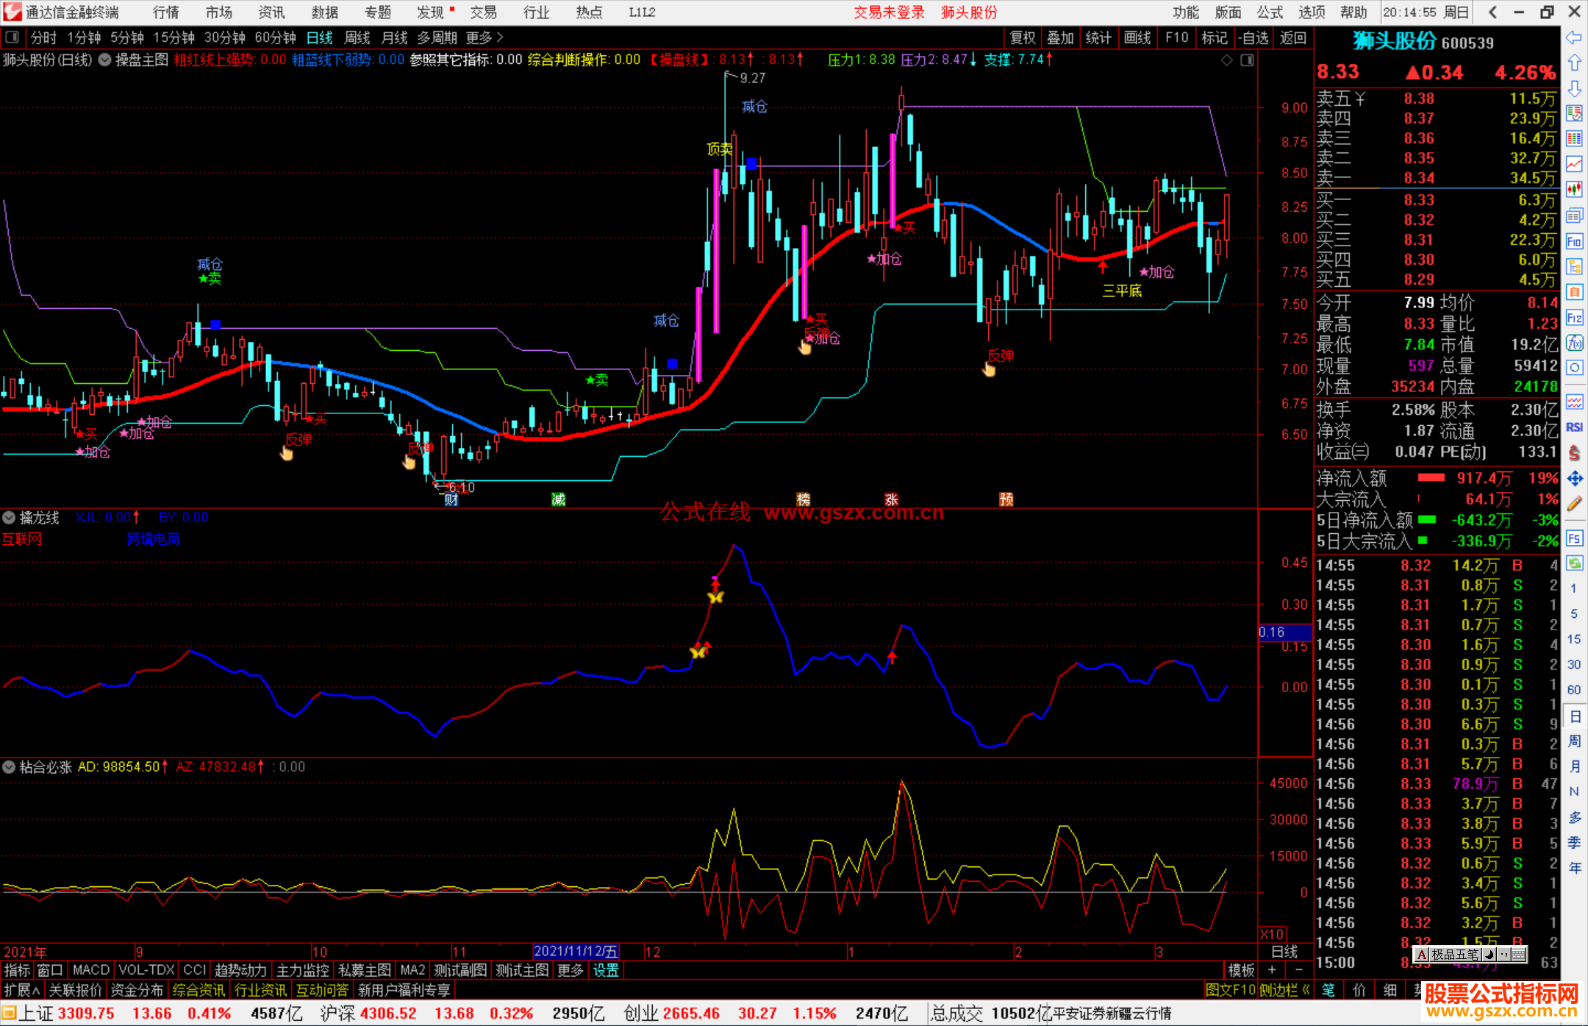Click the F10 company info sidebar icon
The image size is (1588, 1026).
pos(1574,241)
